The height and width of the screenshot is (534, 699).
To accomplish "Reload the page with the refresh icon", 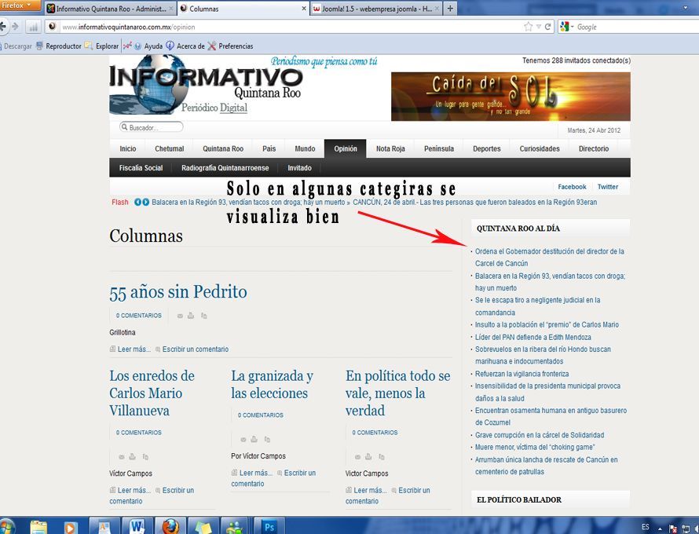I will pos(548,27).
